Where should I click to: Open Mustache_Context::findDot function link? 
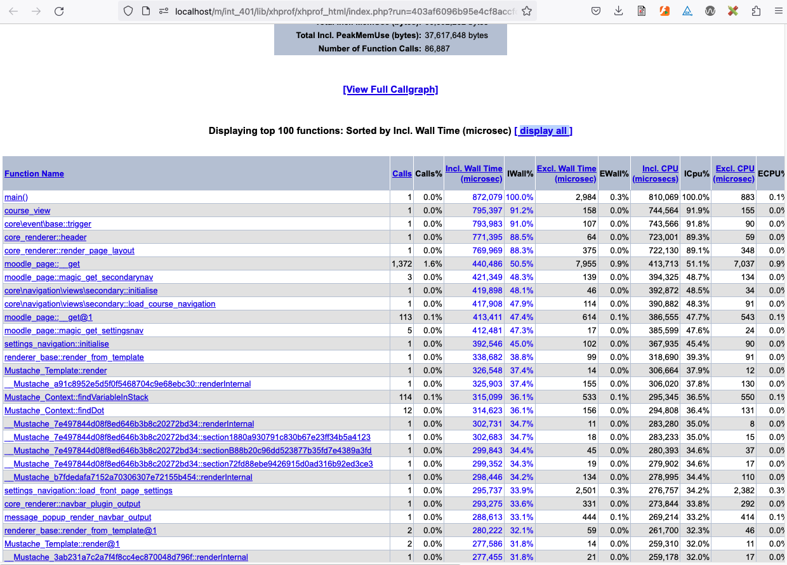(x=55, y=411)
